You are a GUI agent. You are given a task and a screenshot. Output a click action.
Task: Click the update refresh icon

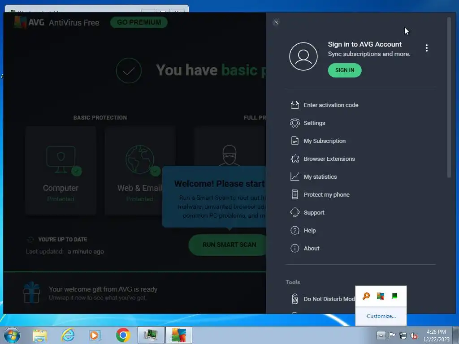click(30, 240)
